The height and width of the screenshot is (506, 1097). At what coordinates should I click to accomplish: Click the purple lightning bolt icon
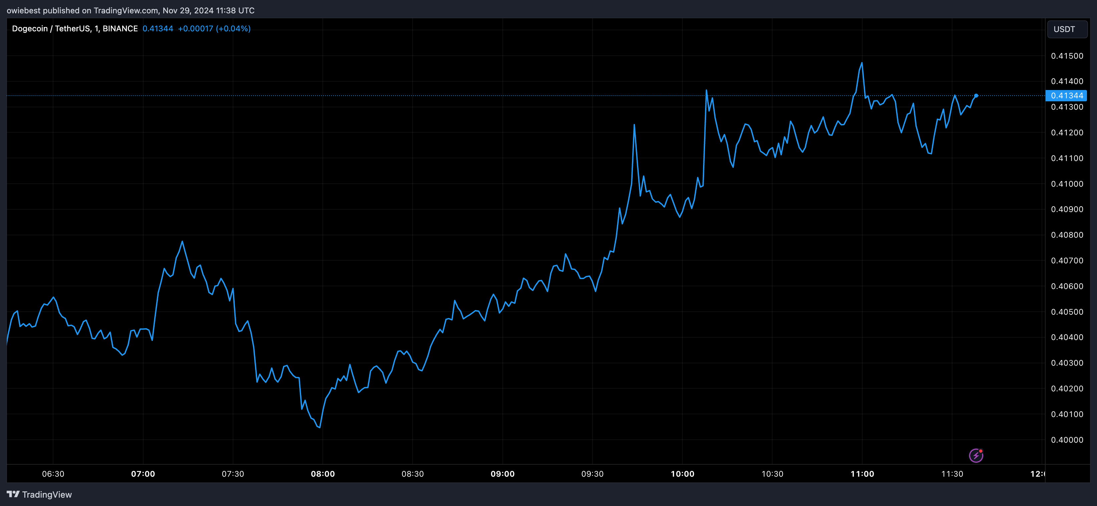[x=975, y=455]
